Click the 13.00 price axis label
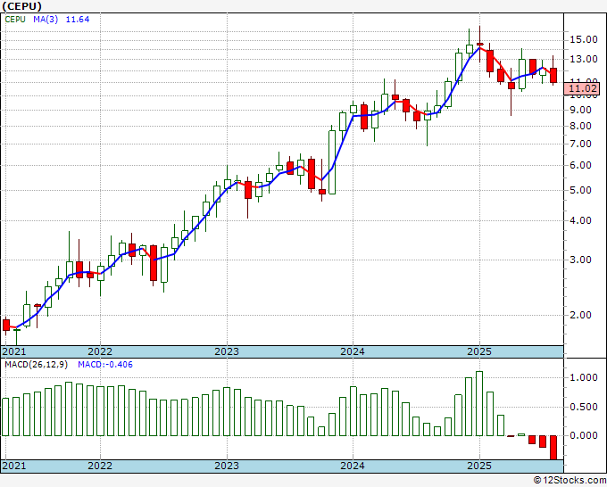The width and height of the screenshot is (607, 487). [584, 59]
